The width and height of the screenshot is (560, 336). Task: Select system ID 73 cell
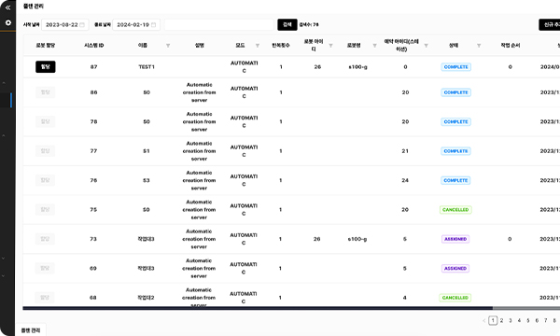93,239
